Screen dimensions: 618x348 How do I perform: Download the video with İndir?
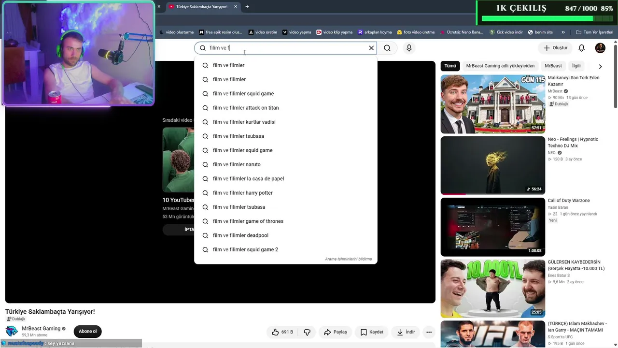coord(406,332)
